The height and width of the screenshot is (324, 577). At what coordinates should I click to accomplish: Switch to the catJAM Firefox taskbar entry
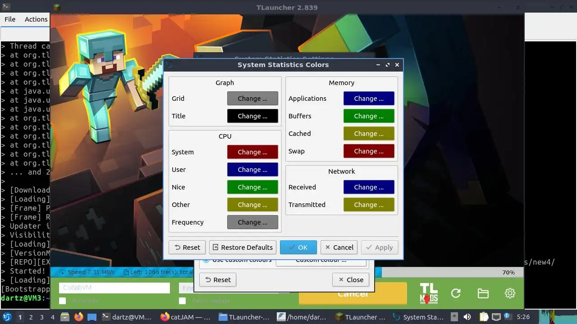coord(186,317)
